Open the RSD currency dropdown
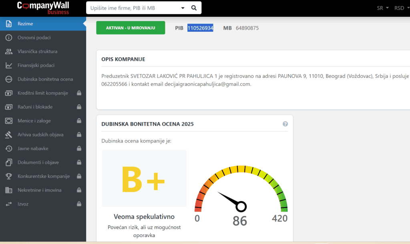Screen dimensions: 410x244 coord(401,8)
